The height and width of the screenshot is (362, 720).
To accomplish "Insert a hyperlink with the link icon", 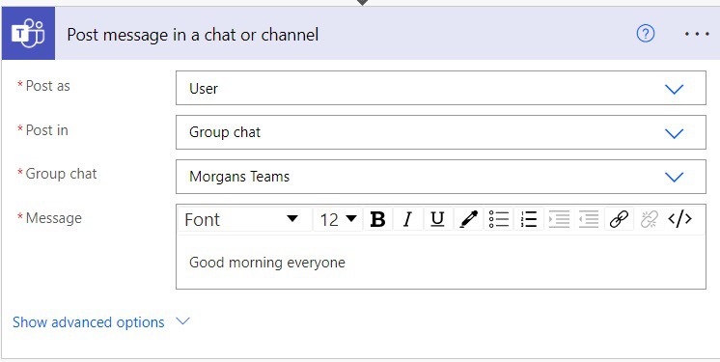I will 619,219.
